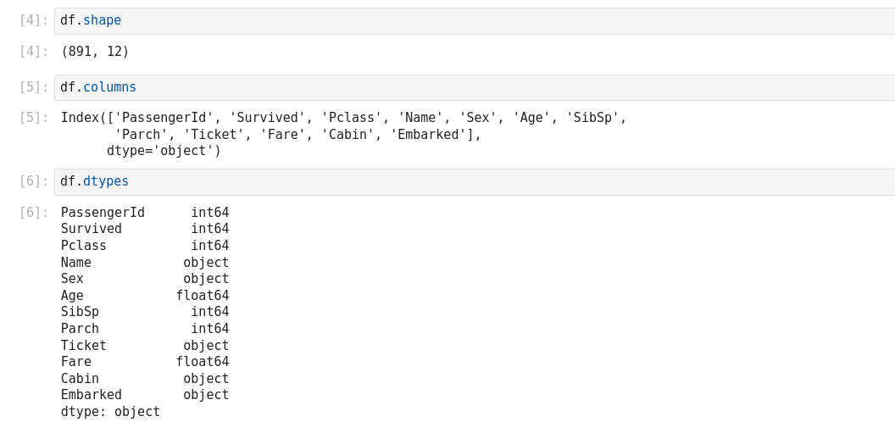Select the input prompt beside df.columns
Screen dimensions: 895x422
tap(34, 88)
